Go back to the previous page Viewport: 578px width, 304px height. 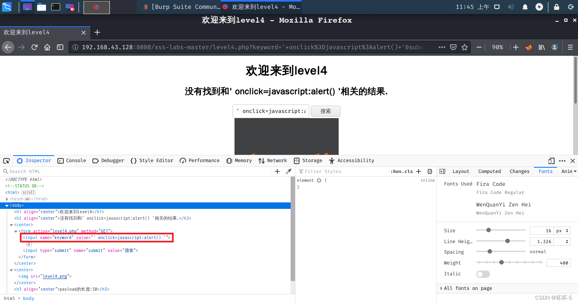coord(8,47)
